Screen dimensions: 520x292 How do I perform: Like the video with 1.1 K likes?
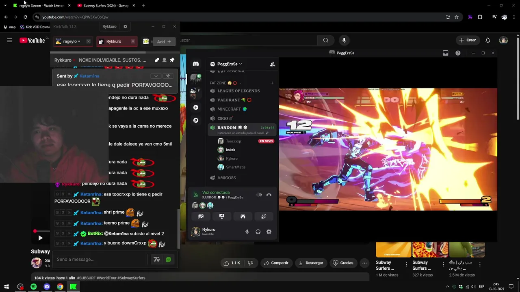click(232, 263)
